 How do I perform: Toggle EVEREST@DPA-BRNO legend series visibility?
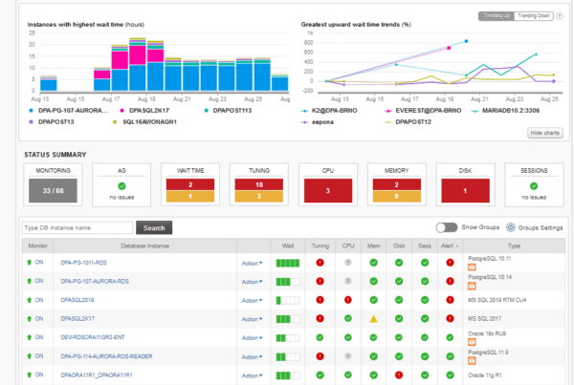(x=423, y=111)
